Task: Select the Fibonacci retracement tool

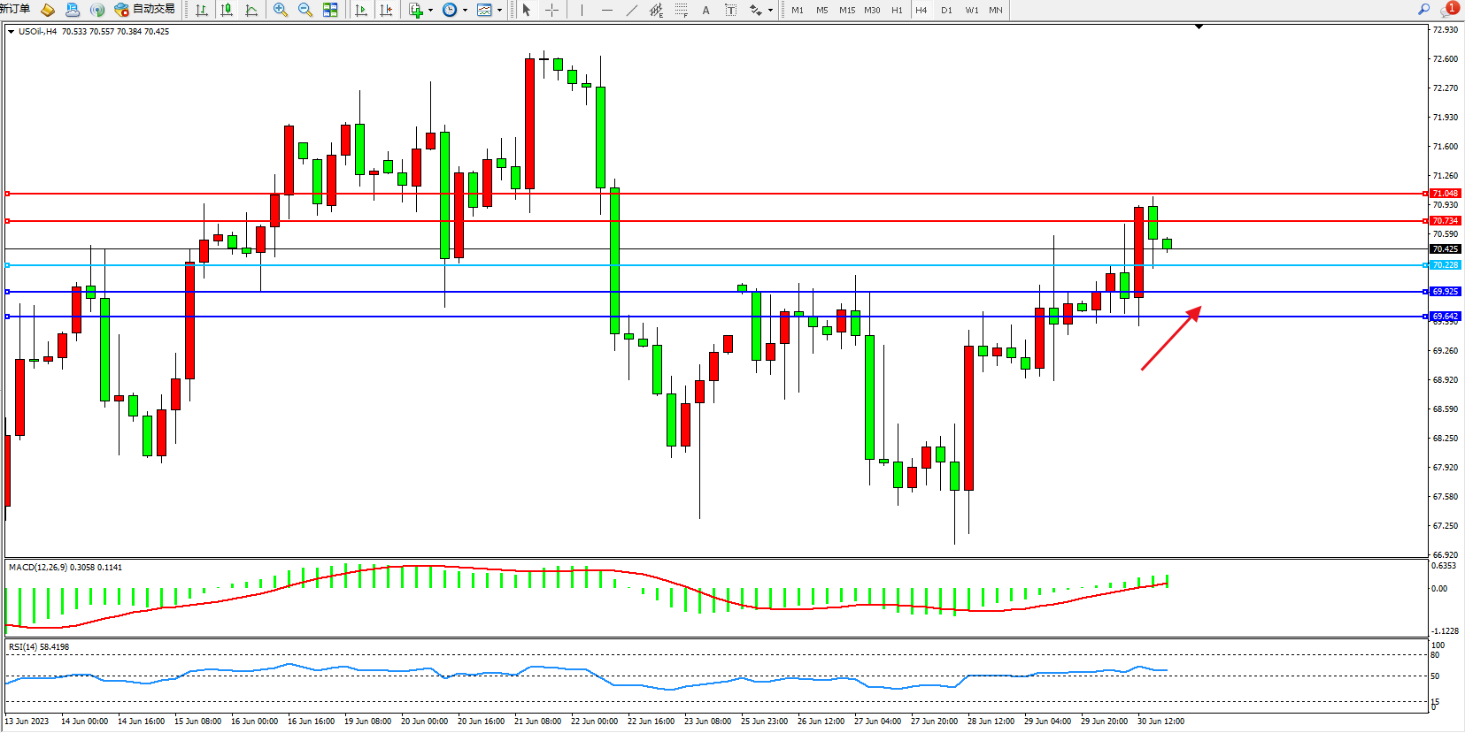Action: 681,10
